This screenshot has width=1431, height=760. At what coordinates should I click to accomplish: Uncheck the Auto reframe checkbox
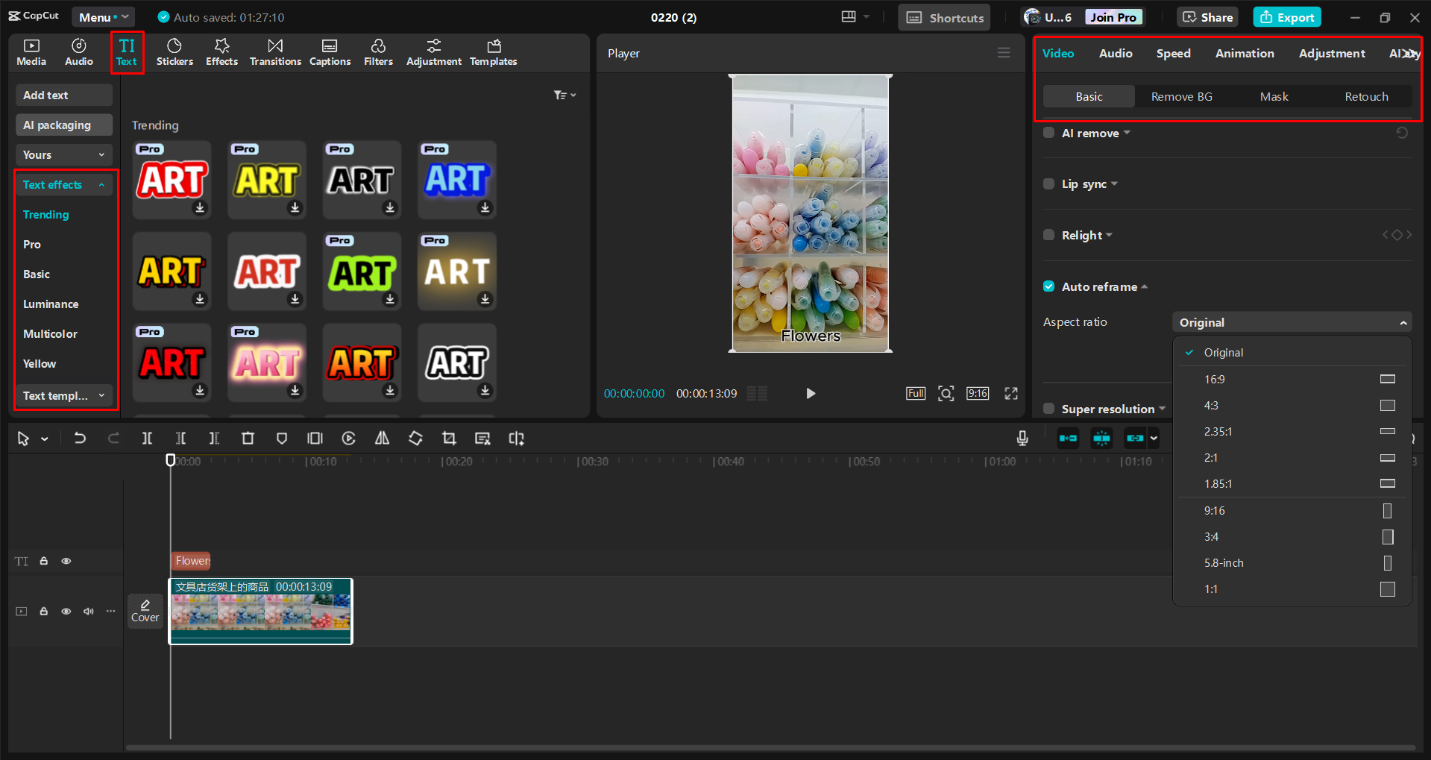pyautogui.click(x=1048, y=286)
